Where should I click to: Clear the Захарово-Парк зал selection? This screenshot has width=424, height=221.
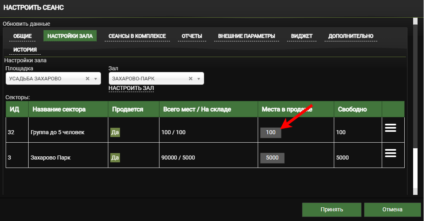point(190,79)
